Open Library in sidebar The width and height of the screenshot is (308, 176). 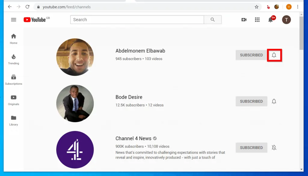pyautogui.click(x=14, y=120)
